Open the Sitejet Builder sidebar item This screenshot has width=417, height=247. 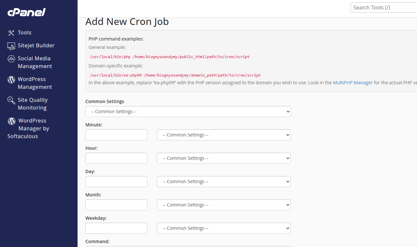coord(36,46)
